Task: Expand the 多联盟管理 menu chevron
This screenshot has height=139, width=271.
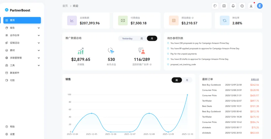Action: pos(39,58)
